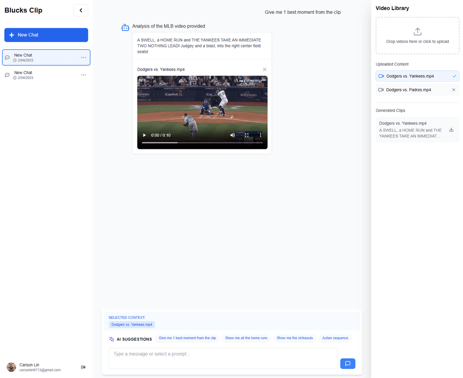Choose suggestion 'Show me the strikeouts'

tap(295, 338)
